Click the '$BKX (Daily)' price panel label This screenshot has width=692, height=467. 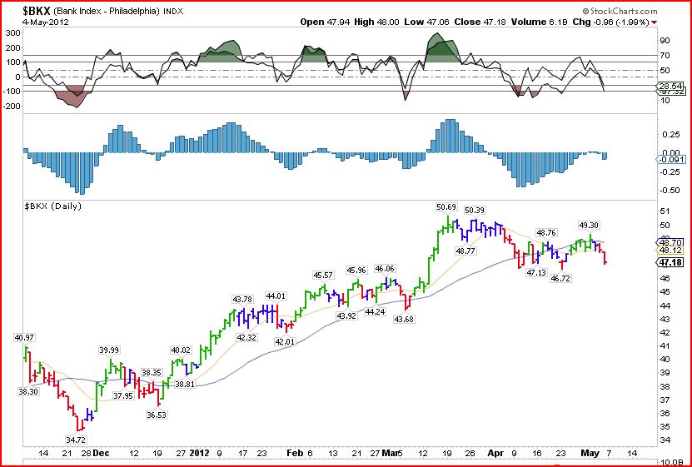coord(53,206)
